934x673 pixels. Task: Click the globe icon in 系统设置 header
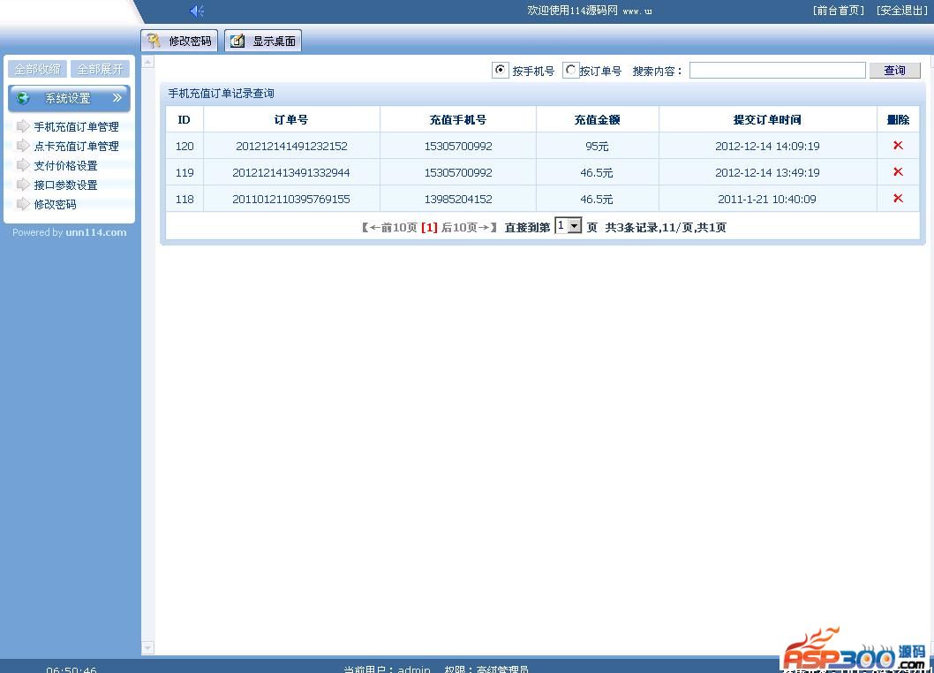tap(24, 98)
